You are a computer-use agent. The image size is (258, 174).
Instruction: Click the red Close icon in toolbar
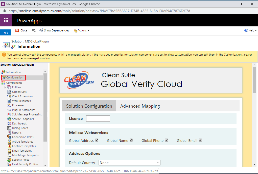click(17, 30)
